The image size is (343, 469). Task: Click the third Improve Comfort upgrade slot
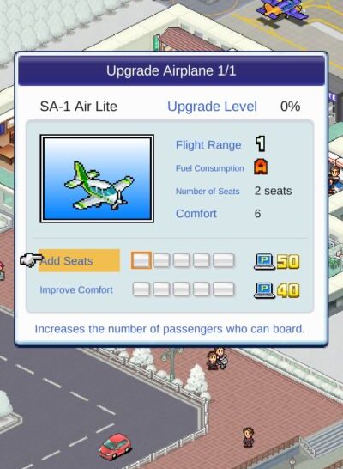[181, 289]
